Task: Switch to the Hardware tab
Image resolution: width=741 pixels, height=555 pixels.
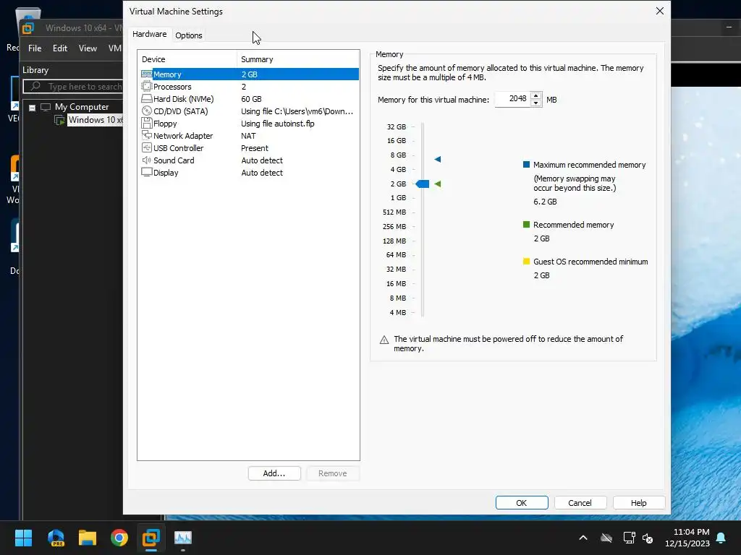Action: pyautogui.click(x=149, y=34)
